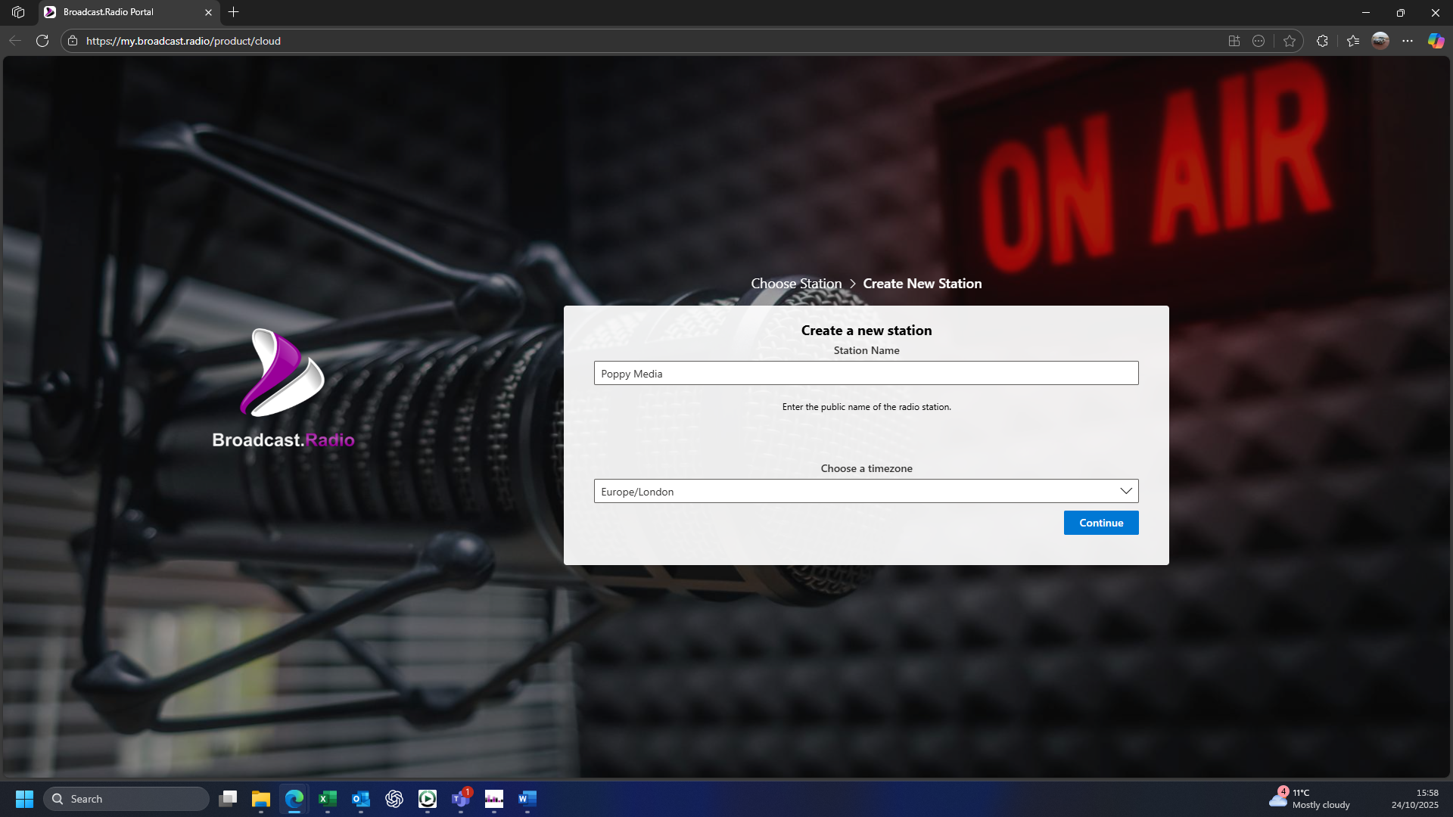Click the timezone dropdown chevron arrow
The width and height of the screenshot is (1453, 817).
coord(1126,491)
